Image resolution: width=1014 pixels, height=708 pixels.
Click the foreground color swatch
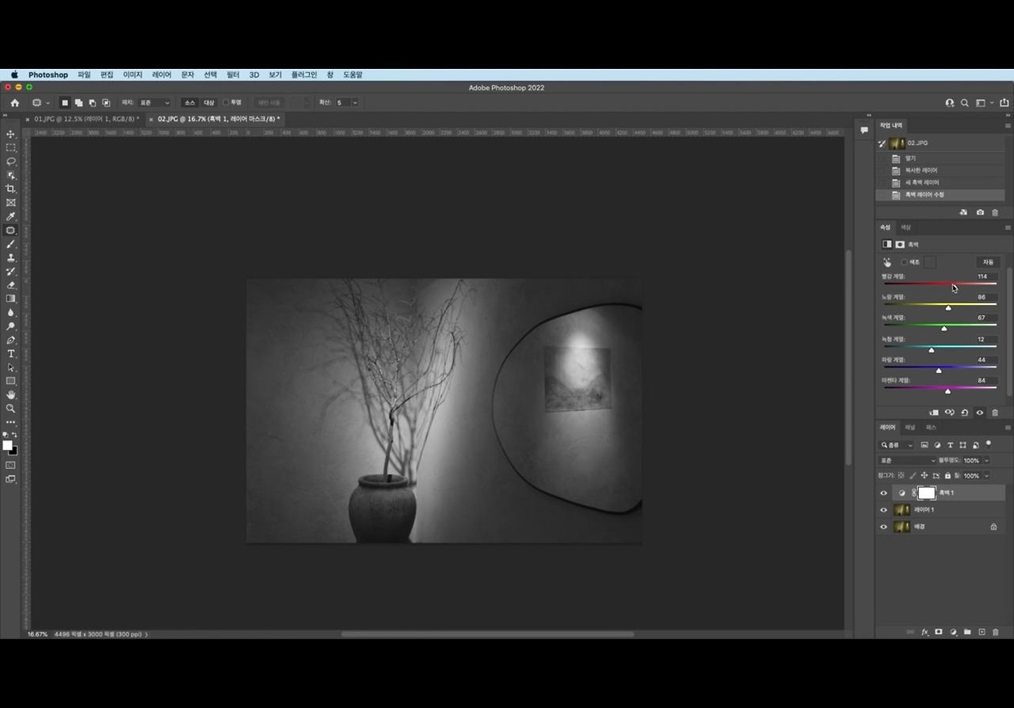pyautogui.click(x=7, y=446)
